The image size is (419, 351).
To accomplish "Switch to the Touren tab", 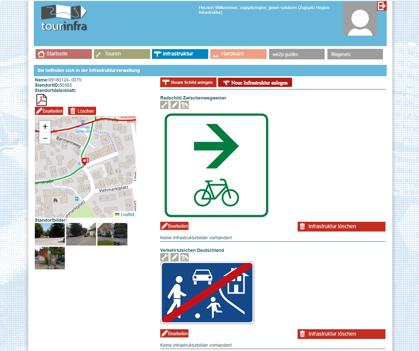I will click(x=122, y=54).
